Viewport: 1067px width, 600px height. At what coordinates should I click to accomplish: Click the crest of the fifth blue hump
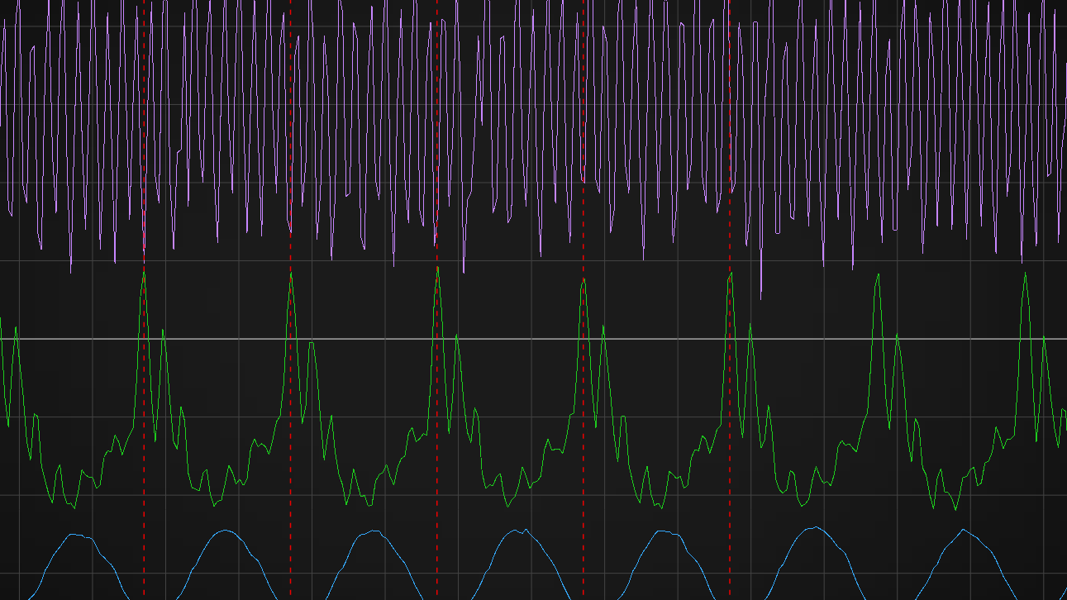tap(668, 531)
